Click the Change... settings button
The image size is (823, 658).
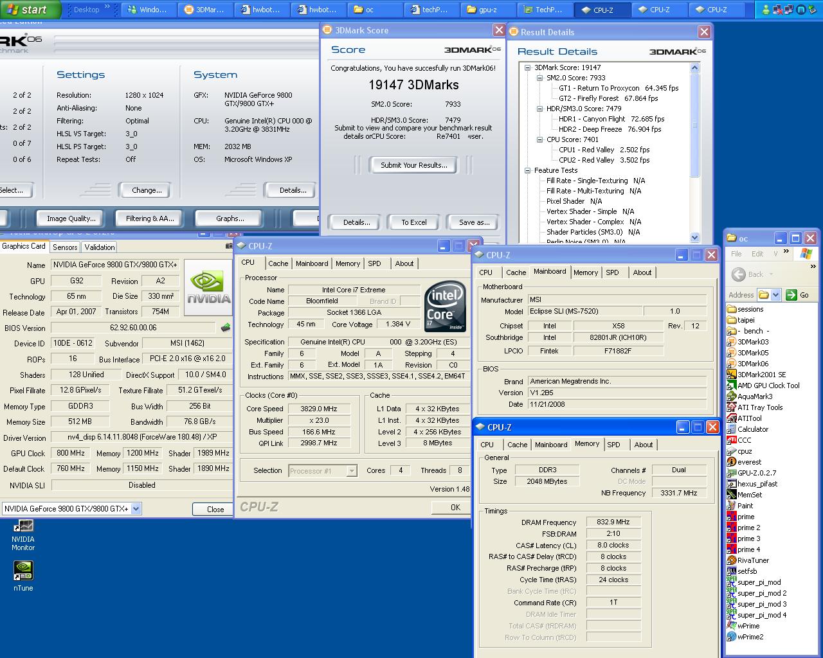(x=147, y=190)
